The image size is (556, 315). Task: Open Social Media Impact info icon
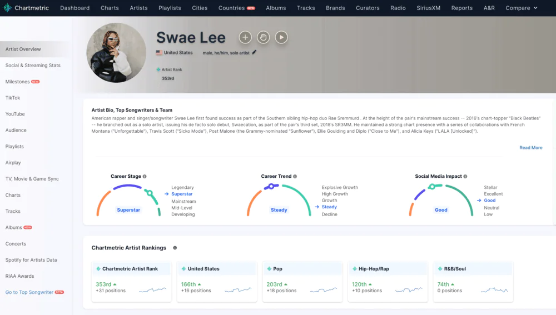(x=465, y=177)
